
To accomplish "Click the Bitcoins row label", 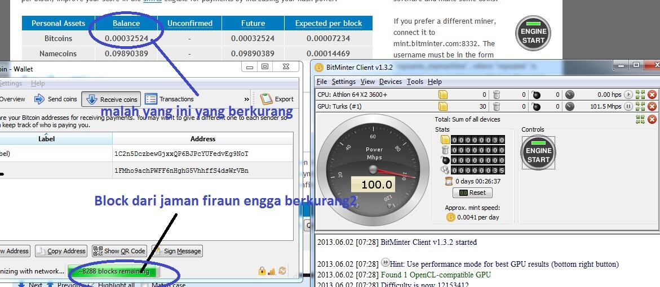I will 58,38.
